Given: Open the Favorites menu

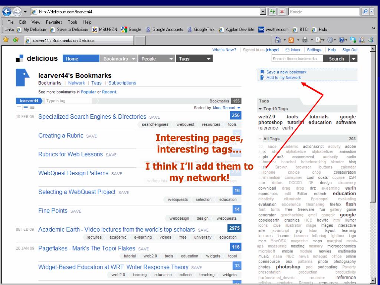Looking at the screenshot, I should (54, 22).
